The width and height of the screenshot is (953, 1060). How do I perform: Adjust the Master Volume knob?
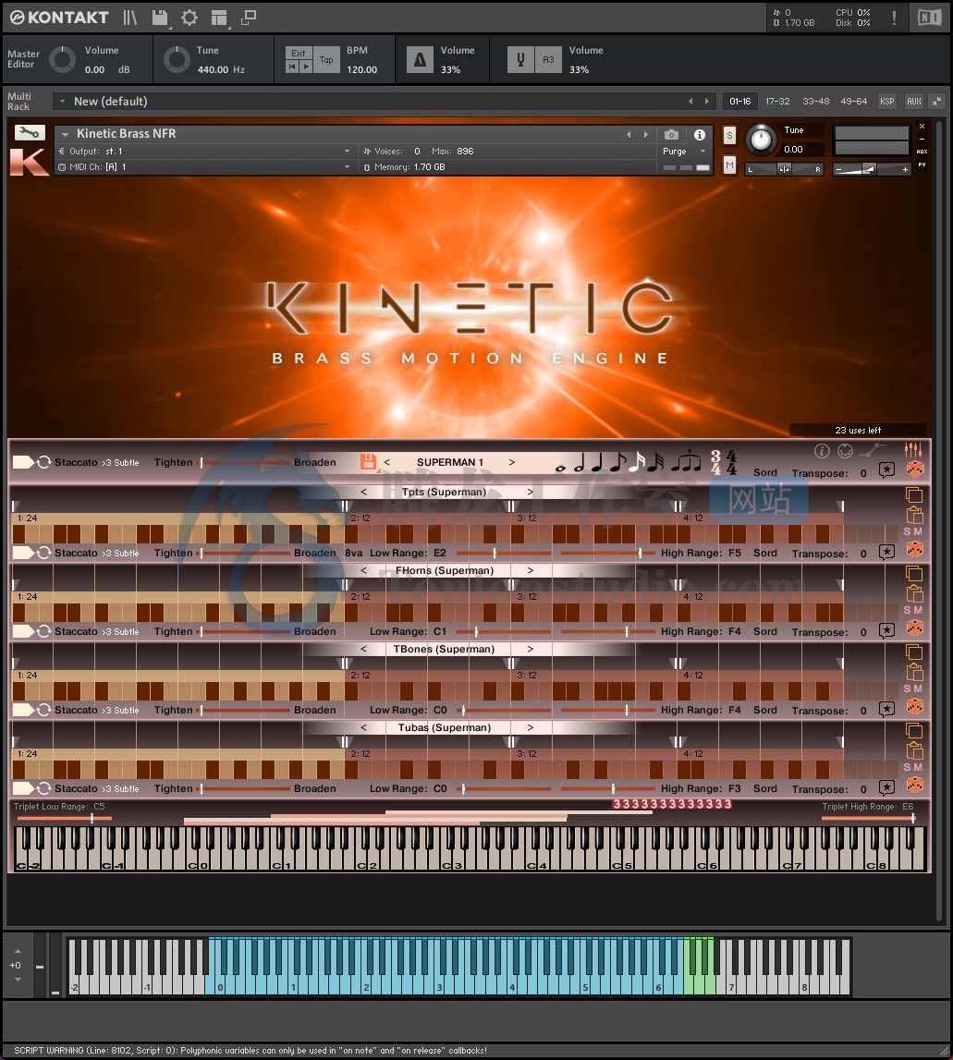pyautogui.click(x=62, y=59)
